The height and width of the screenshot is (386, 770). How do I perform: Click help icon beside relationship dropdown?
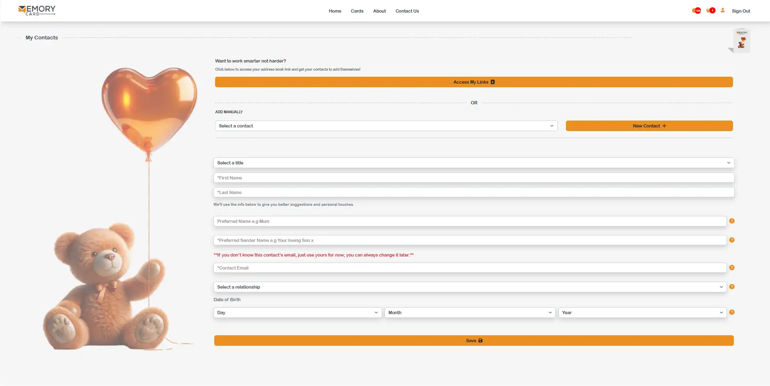pyautogui.click(x=732, y=287)
